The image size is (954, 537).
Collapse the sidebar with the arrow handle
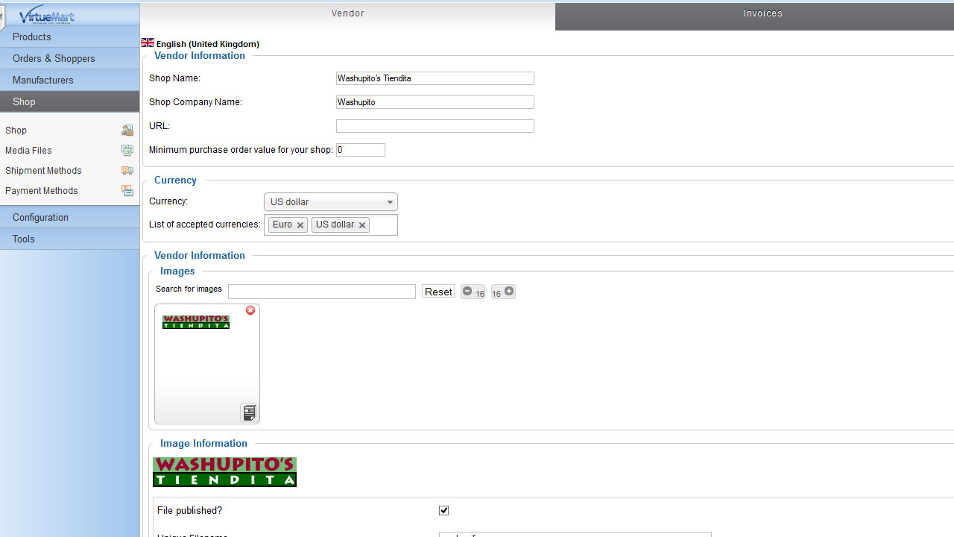2,16
